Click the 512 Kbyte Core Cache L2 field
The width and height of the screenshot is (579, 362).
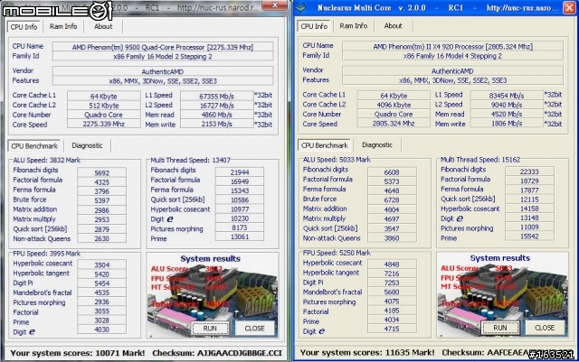point(104,106)
